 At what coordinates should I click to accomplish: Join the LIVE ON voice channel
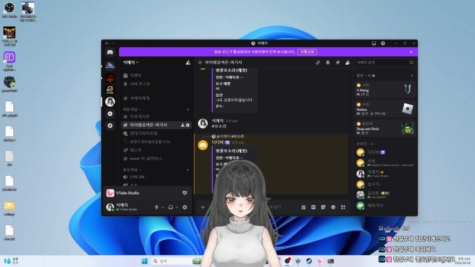(x=156, y=177)
